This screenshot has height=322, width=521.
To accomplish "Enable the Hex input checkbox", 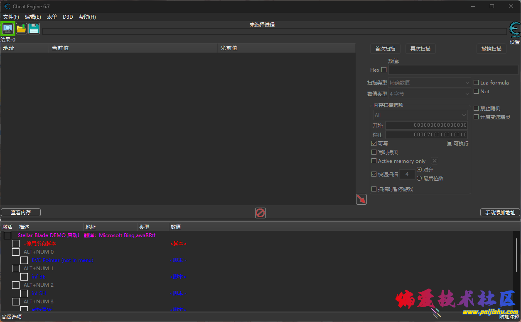I will [383, 70].
